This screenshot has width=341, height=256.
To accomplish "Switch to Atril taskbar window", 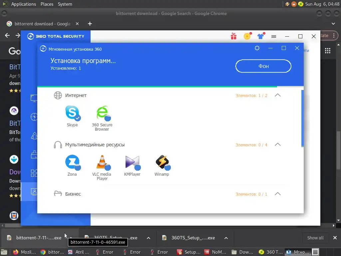I will (x=79, y=252).
